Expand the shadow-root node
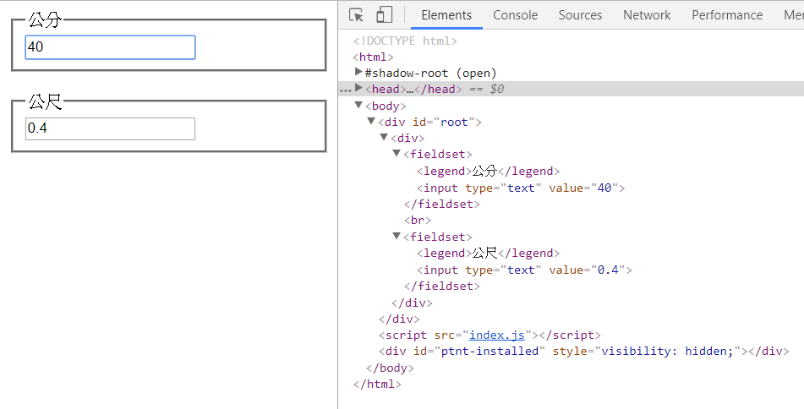This screenshot has height=409, width=804. point(359,73)
